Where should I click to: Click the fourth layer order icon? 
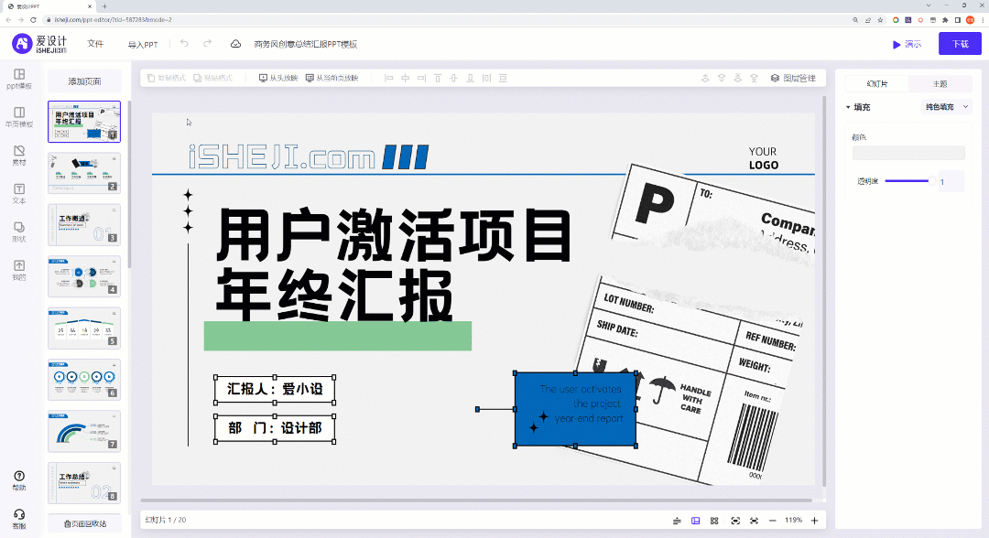coord(754,78)
